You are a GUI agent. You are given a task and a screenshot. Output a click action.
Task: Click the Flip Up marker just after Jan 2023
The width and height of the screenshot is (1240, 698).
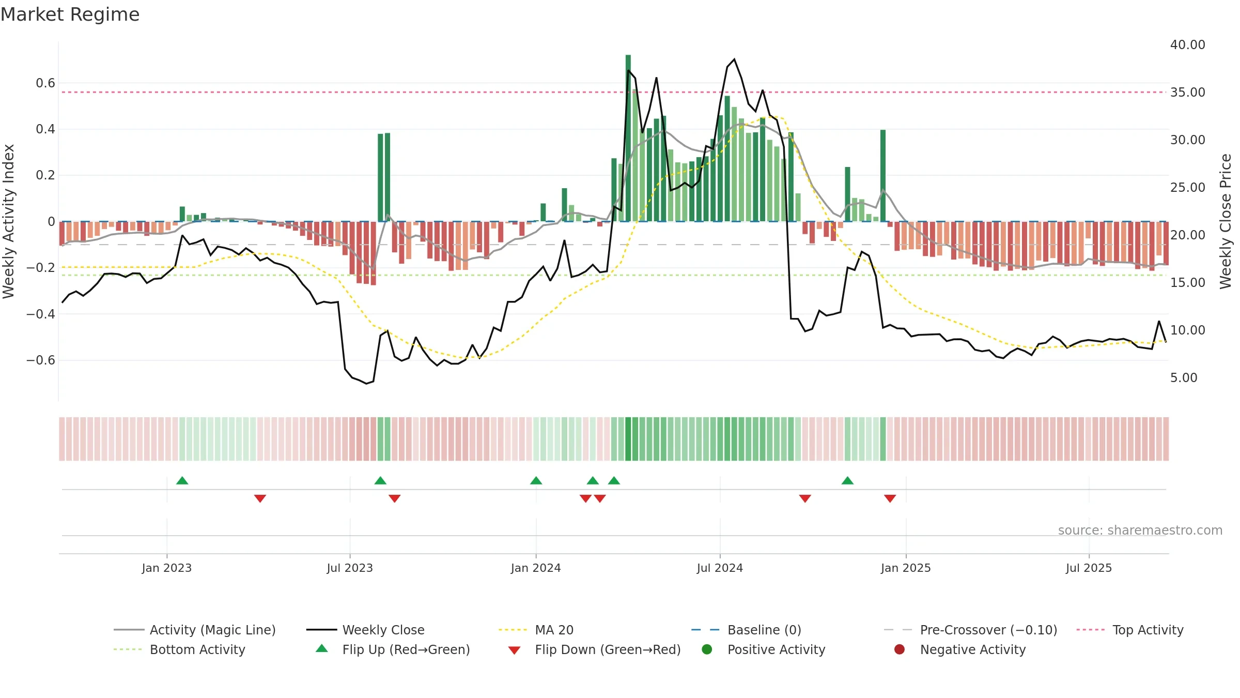(182, 480)
